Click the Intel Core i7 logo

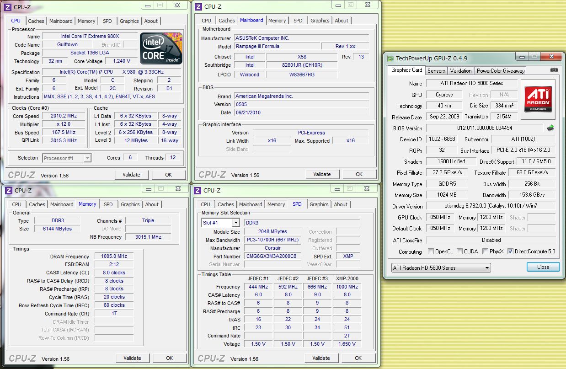pos(160,48)
